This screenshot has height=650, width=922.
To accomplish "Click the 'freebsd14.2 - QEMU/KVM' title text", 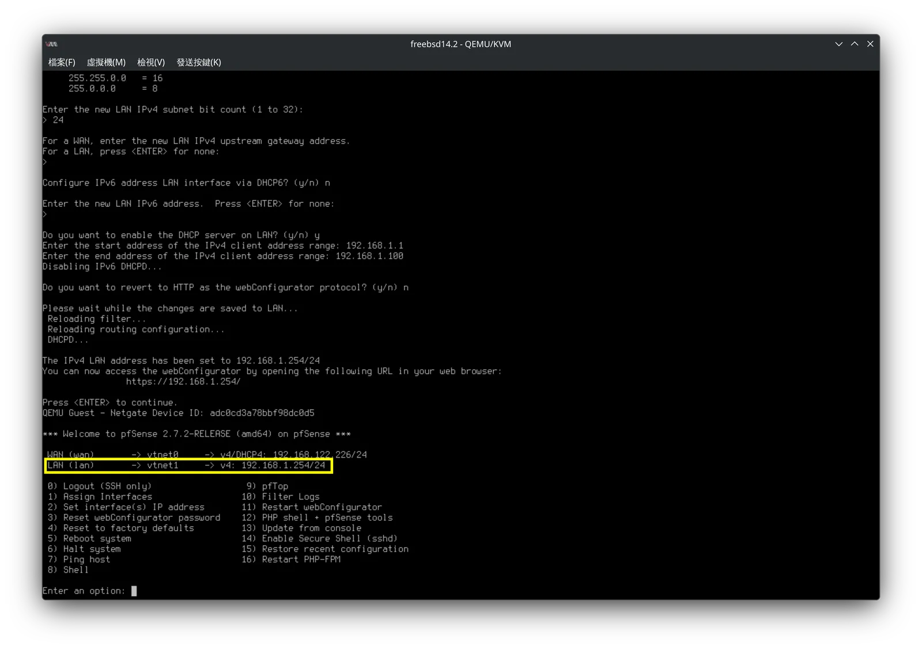I will (x=460, y=44).
